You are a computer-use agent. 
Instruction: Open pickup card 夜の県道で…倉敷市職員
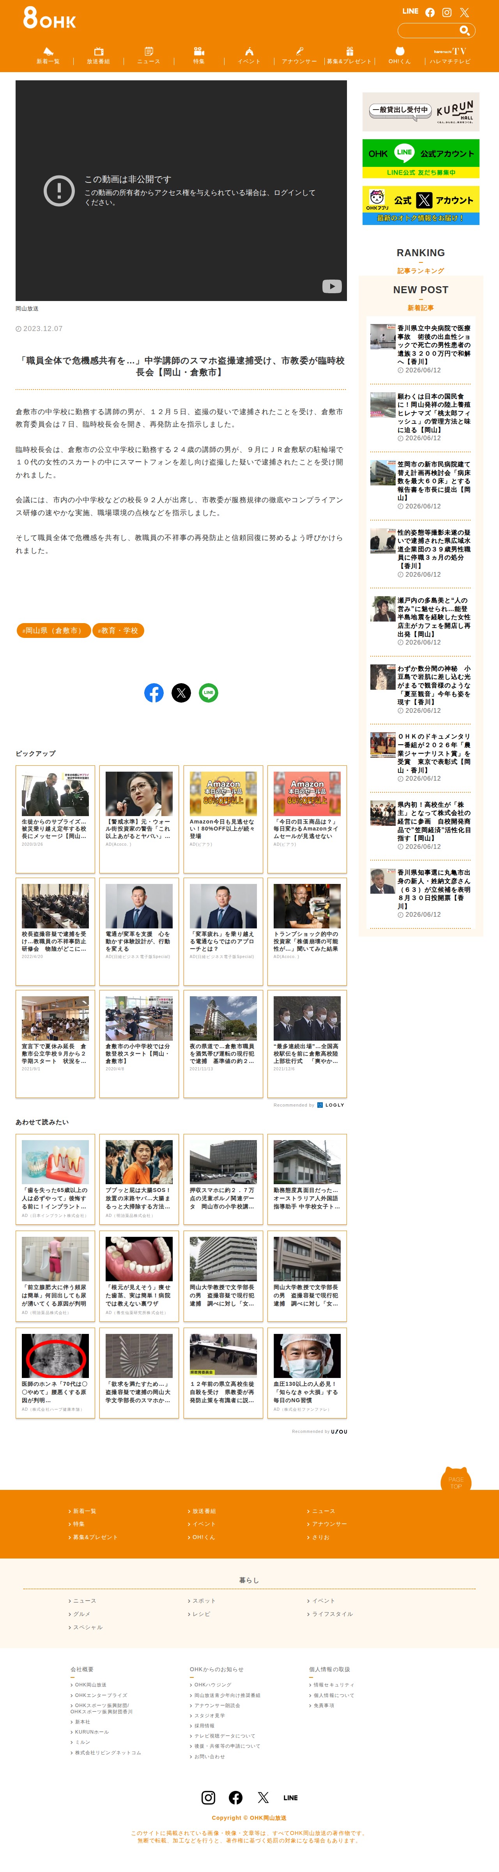[223, 1043]
